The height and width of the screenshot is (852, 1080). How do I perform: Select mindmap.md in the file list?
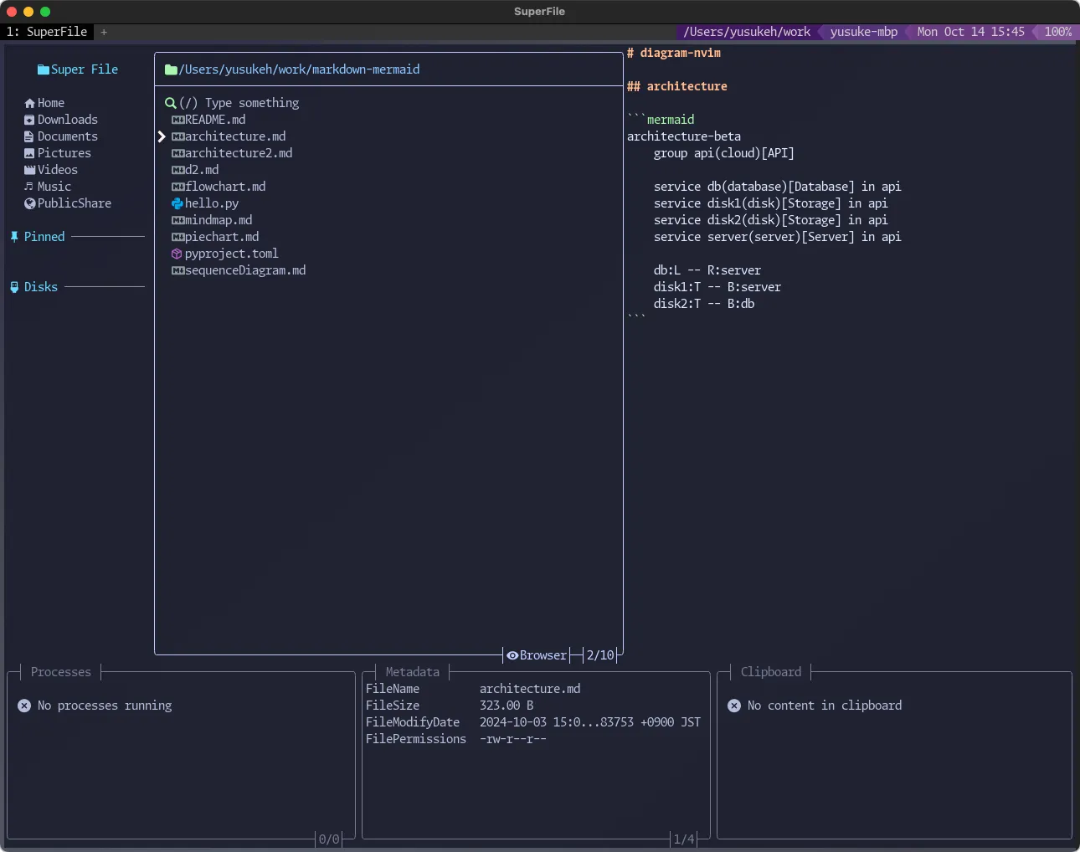[219, 220]
